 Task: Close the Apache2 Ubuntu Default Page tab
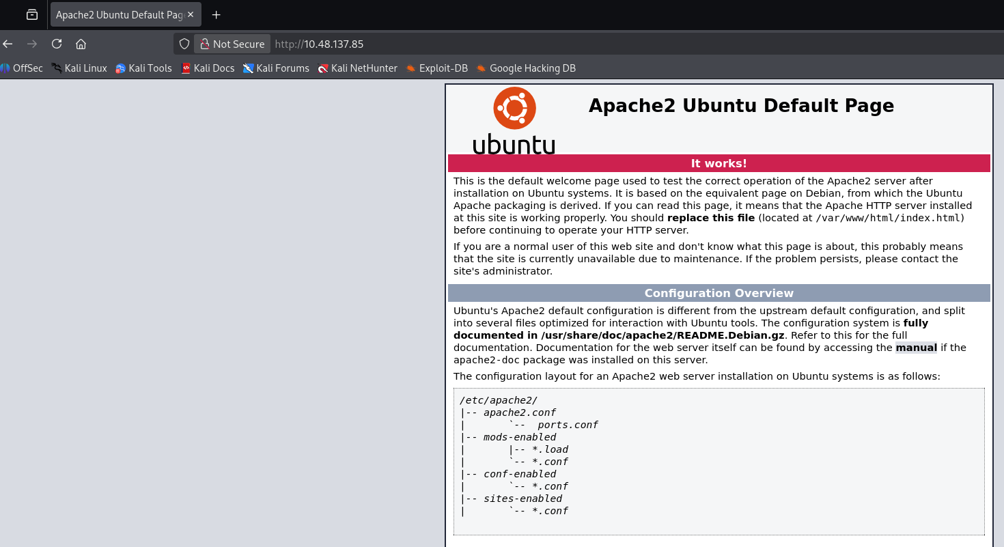click(191, 14)
